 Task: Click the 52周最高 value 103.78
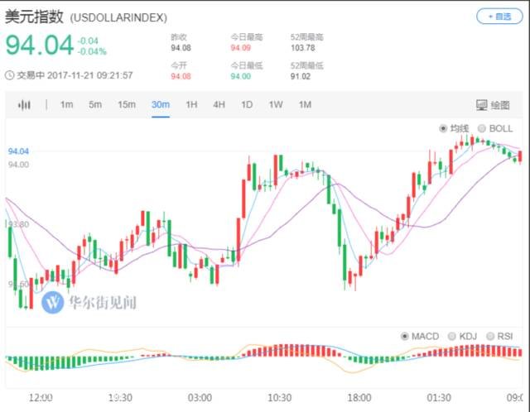pos(303,48)
